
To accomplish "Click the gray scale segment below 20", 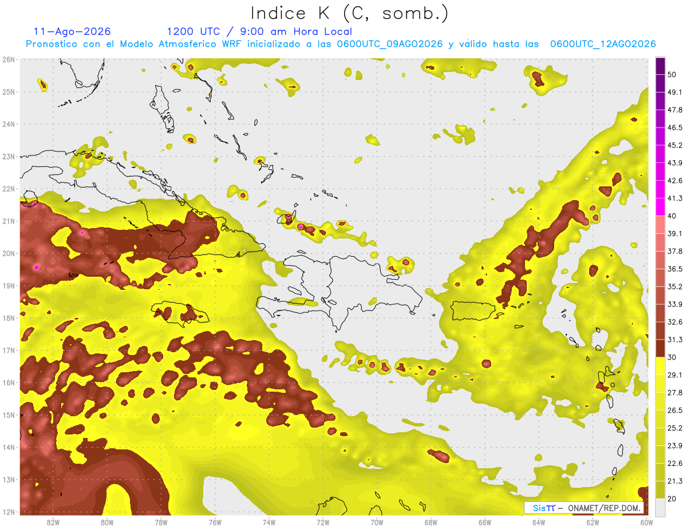I will (x=660, y=507).
